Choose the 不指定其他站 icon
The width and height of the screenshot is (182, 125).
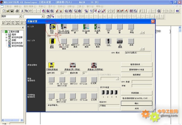pos(51,65)
